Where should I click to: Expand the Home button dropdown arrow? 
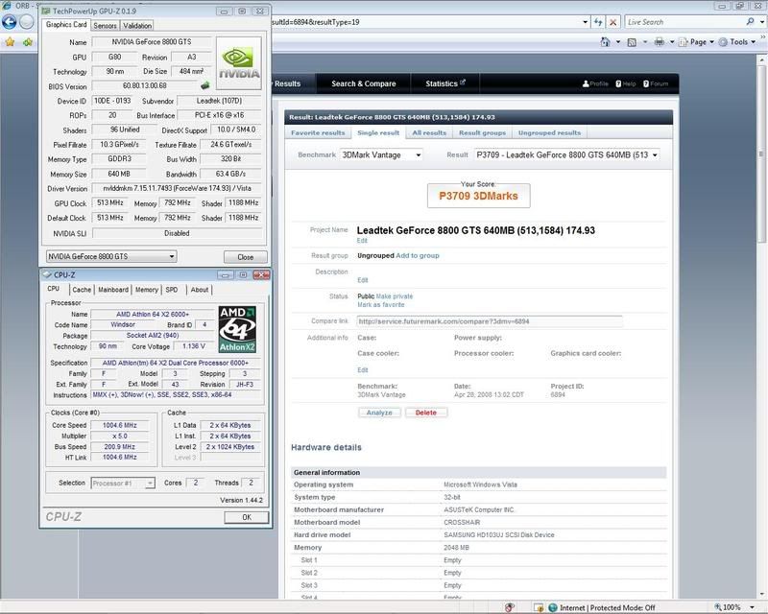617,42
